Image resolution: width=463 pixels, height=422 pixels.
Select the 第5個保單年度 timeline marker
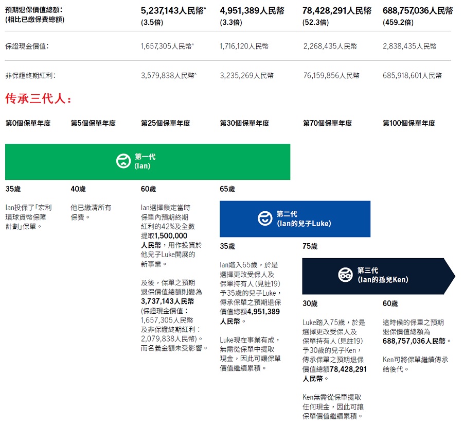(93, 123)
